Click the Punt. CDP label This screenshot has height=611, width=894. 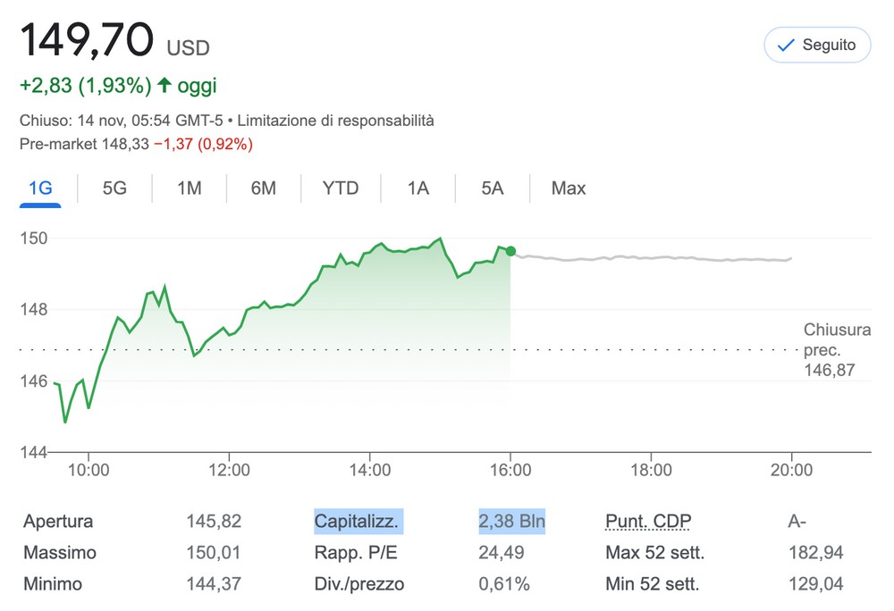coord(648,522)
